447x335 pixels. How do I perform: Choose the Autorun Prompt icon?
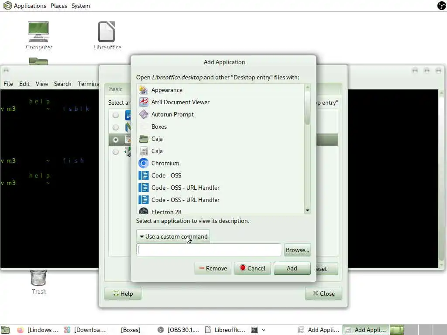[143, 114]
